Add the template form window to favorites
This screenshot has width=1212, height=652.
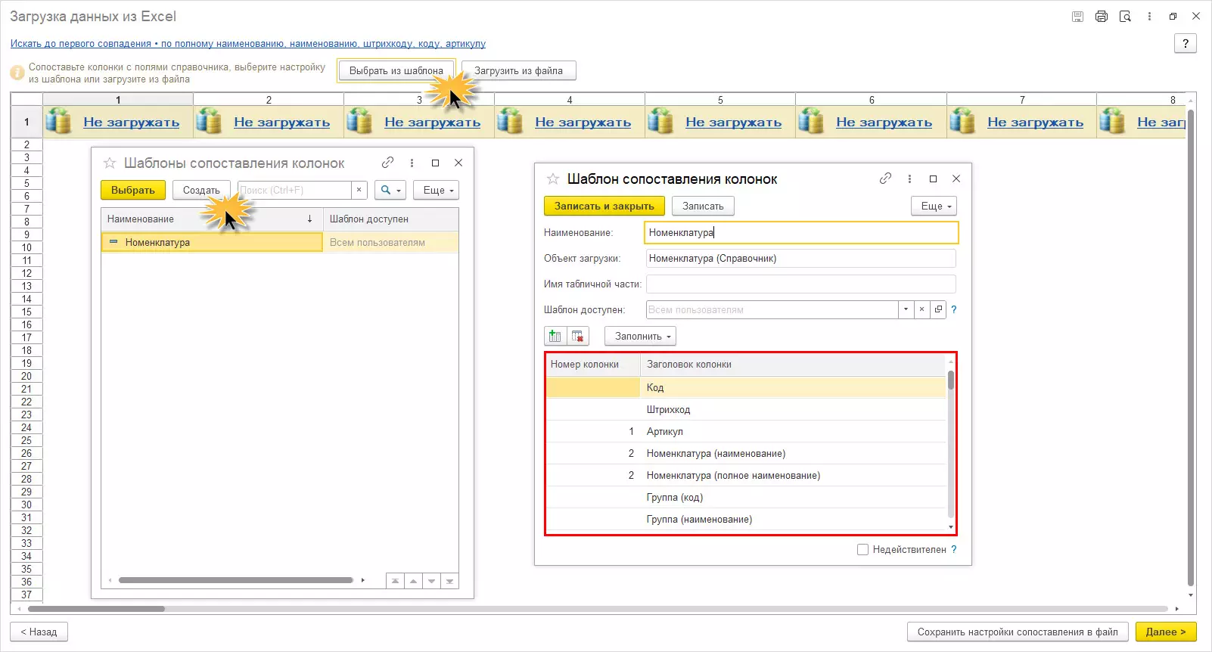coord(553,179)
